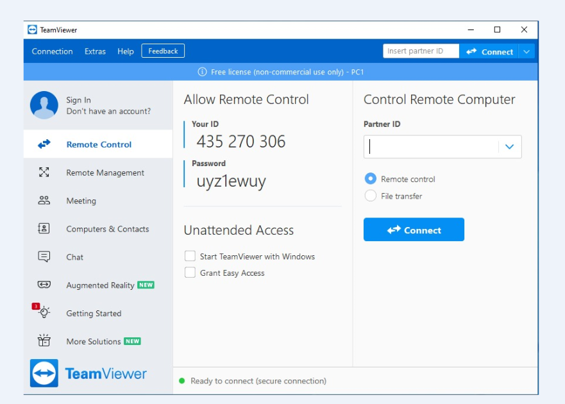Click the More Solutions gift box icon
The image size is (565, 404).
point(44,341)
